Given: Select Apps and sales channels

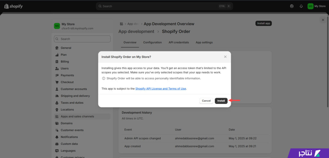Looking at the screenshot, I should [x=82, y=117].
